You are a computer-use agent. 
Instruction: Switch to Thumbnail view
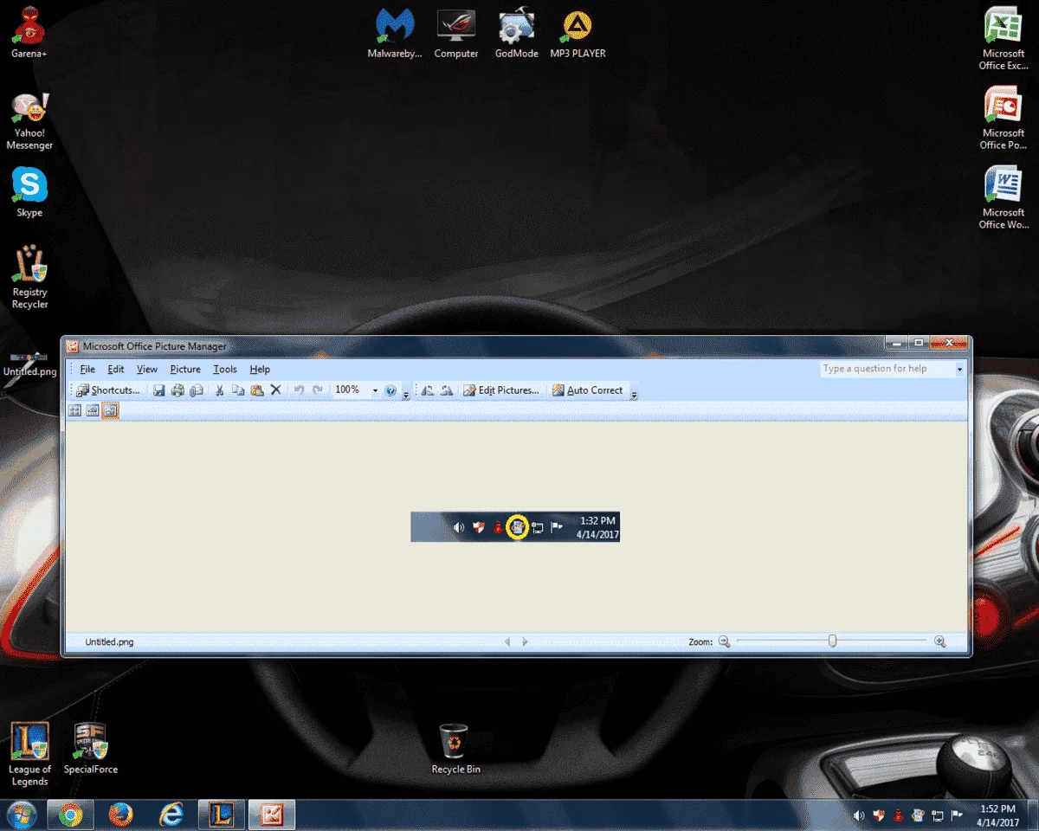(74, 410)
